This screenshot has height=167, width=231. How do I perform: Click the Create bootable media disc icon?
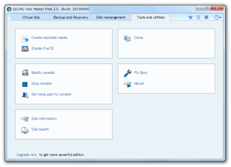(x=25, y=39)
